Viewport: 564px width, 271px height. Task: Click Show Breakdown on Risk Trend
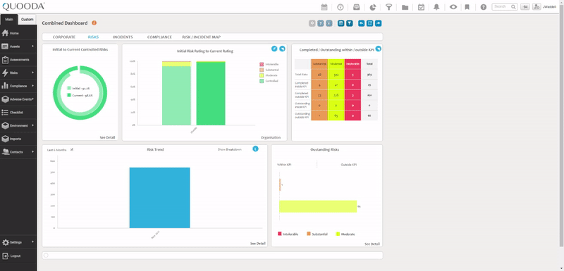(x=230, y=149)
